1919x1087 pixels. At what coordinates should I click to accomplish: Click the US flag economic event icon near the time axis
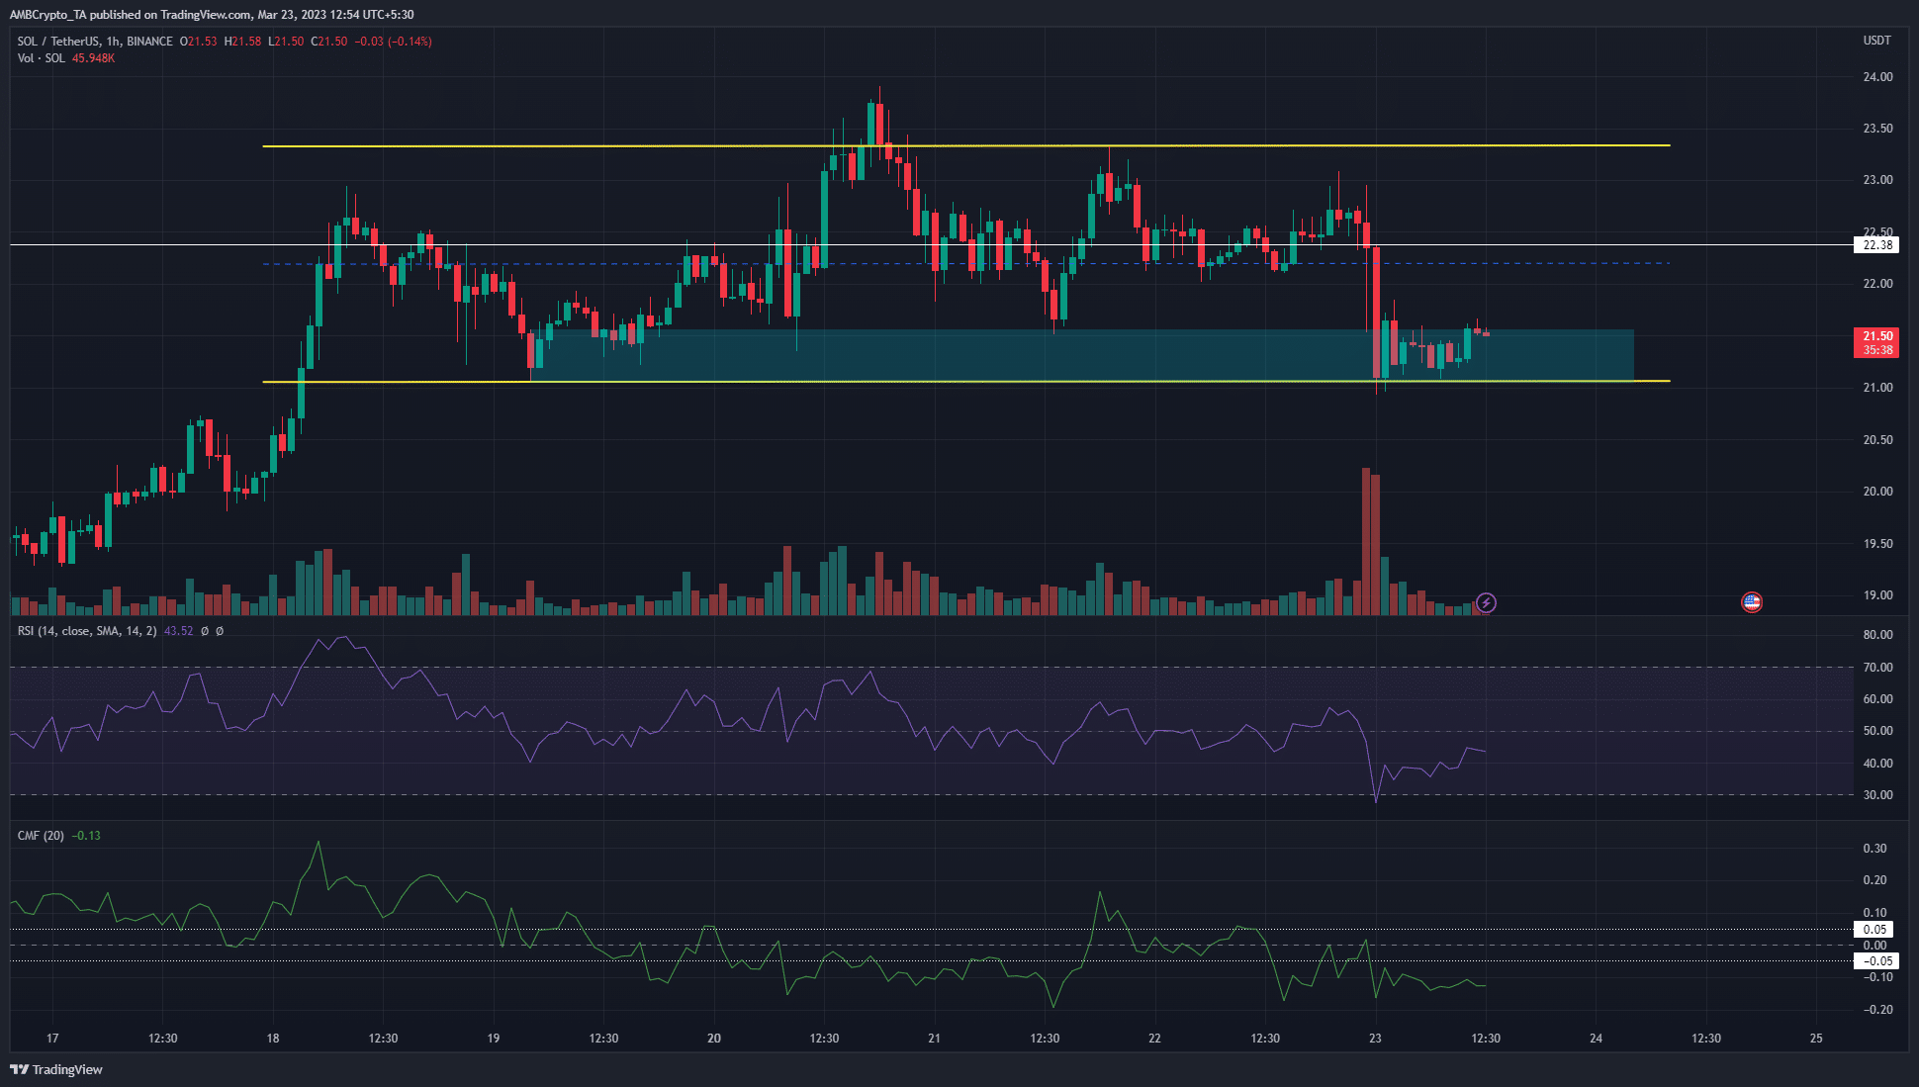[1752, 600]
